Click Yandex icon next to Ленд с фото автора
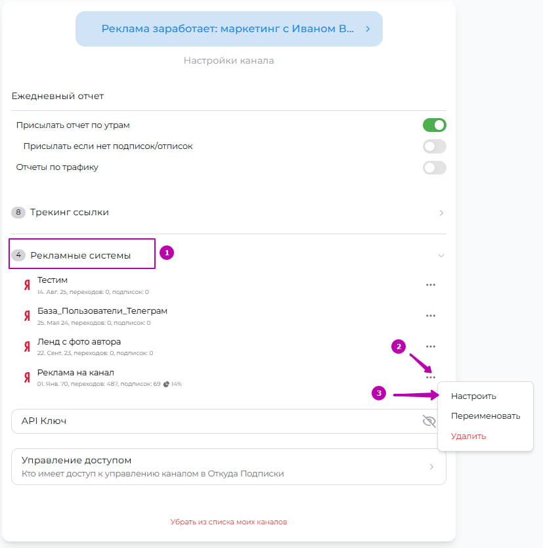543x548 pixels. point(27,347)
